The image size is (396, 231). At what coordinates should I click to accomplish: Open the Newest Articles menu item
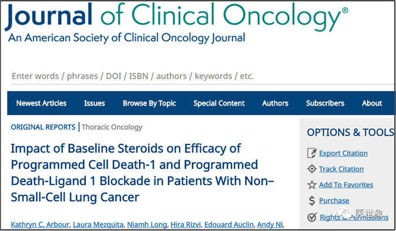tap(41, 103)
